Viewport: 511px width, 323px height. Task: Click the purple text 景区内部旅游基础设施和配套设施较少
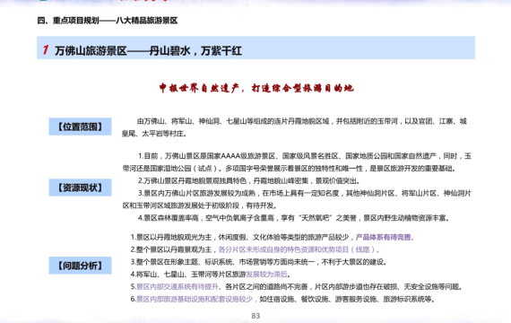195,299
